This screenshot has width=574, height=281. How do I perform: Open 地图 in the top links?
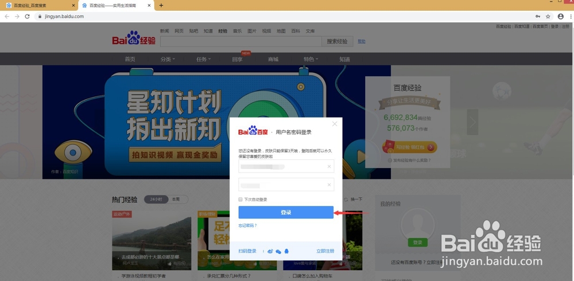tap(281, 31)
